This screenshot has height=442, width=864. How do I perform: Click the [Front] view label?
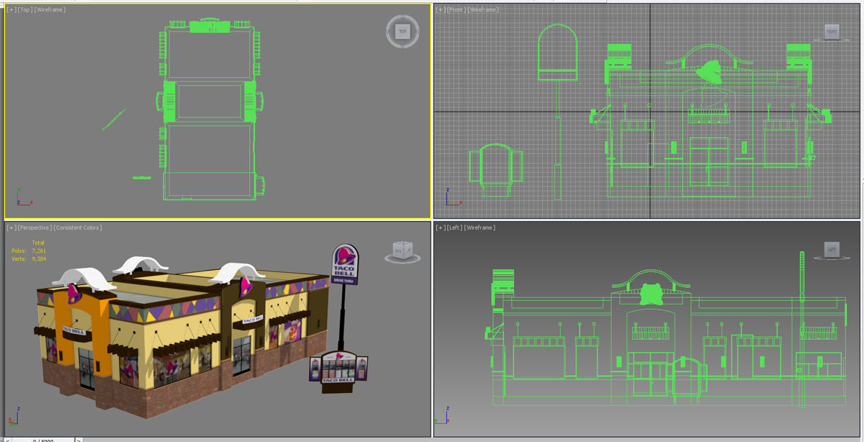click(456, 9)
